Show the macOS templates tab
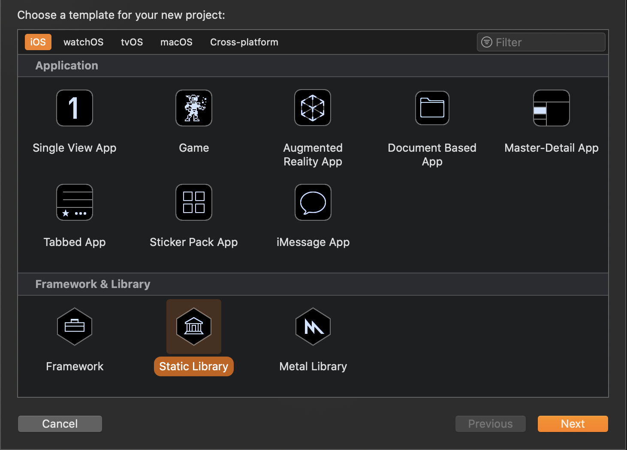The height and width of the screenshot is (450, 627). coord(176,42)
